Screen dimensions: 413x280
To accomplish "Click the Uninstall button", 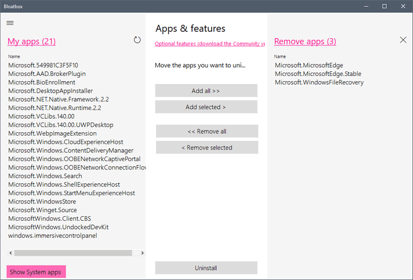I will click(x=206, y=268).
